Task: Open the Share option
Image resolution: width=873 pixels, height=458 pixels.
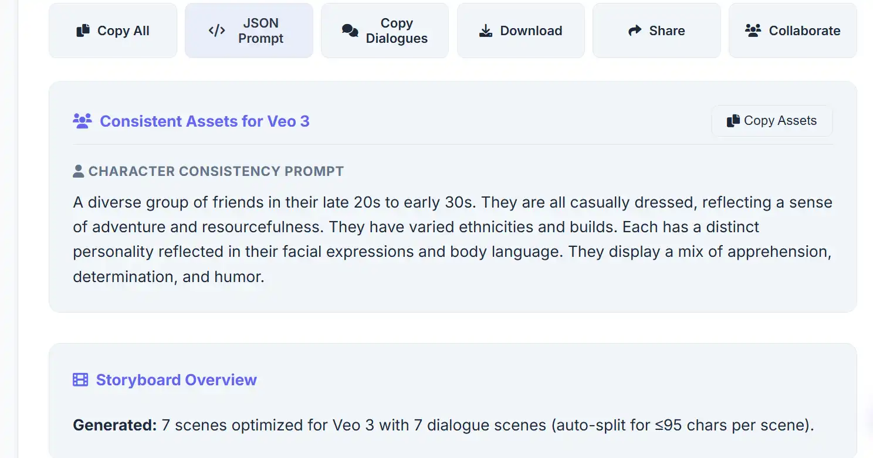Action: coord(656,30)
